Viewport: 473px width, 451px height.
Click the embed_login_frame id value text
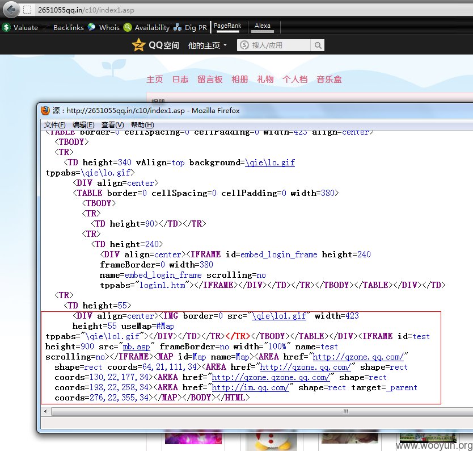[278, 254]
